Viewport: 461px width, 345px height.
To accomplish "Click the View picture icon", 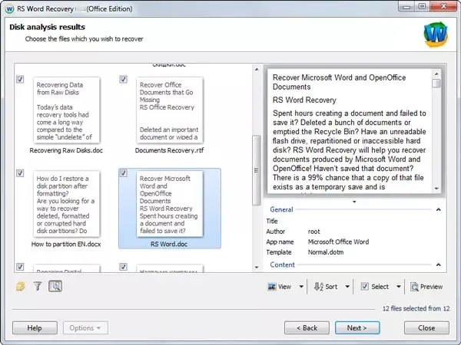I will tap(272, 287).
